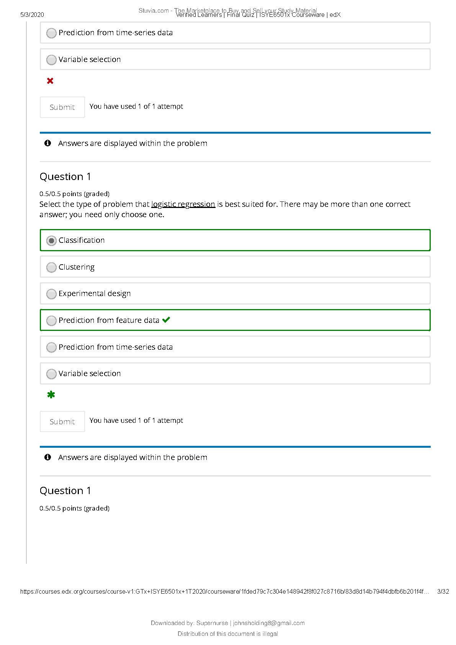Choose the Clustering option
Screen dimensions: 456x645
[51, 267]
